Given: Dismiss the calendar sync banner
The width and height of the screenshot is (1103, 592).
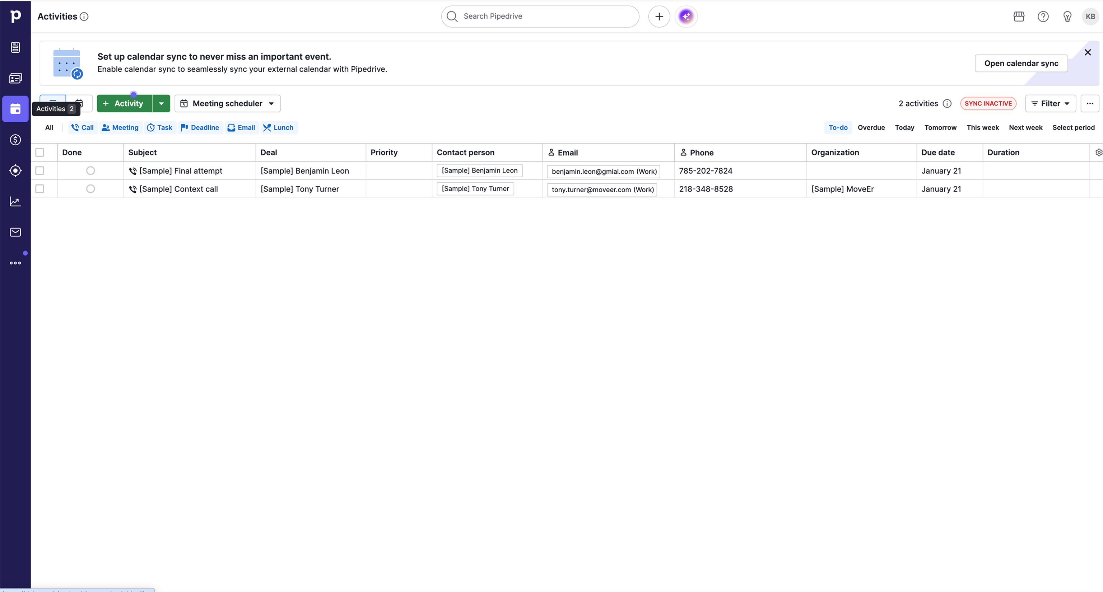Looking at the screenshot, I should pyautogui.click(x=1088, y=52).
